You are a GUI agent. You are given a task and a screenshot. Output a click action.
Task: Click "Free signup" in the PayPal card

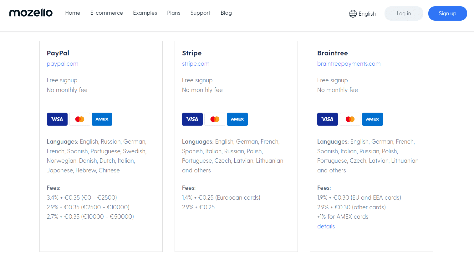coord(62,80)
